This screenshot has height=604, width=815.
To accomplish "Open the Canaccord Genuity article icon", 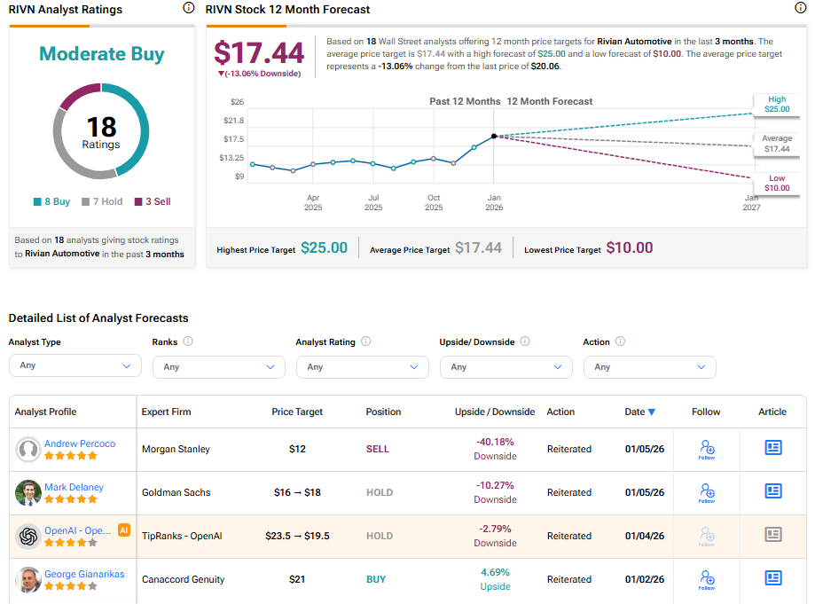I will click(x=772, y=579).
